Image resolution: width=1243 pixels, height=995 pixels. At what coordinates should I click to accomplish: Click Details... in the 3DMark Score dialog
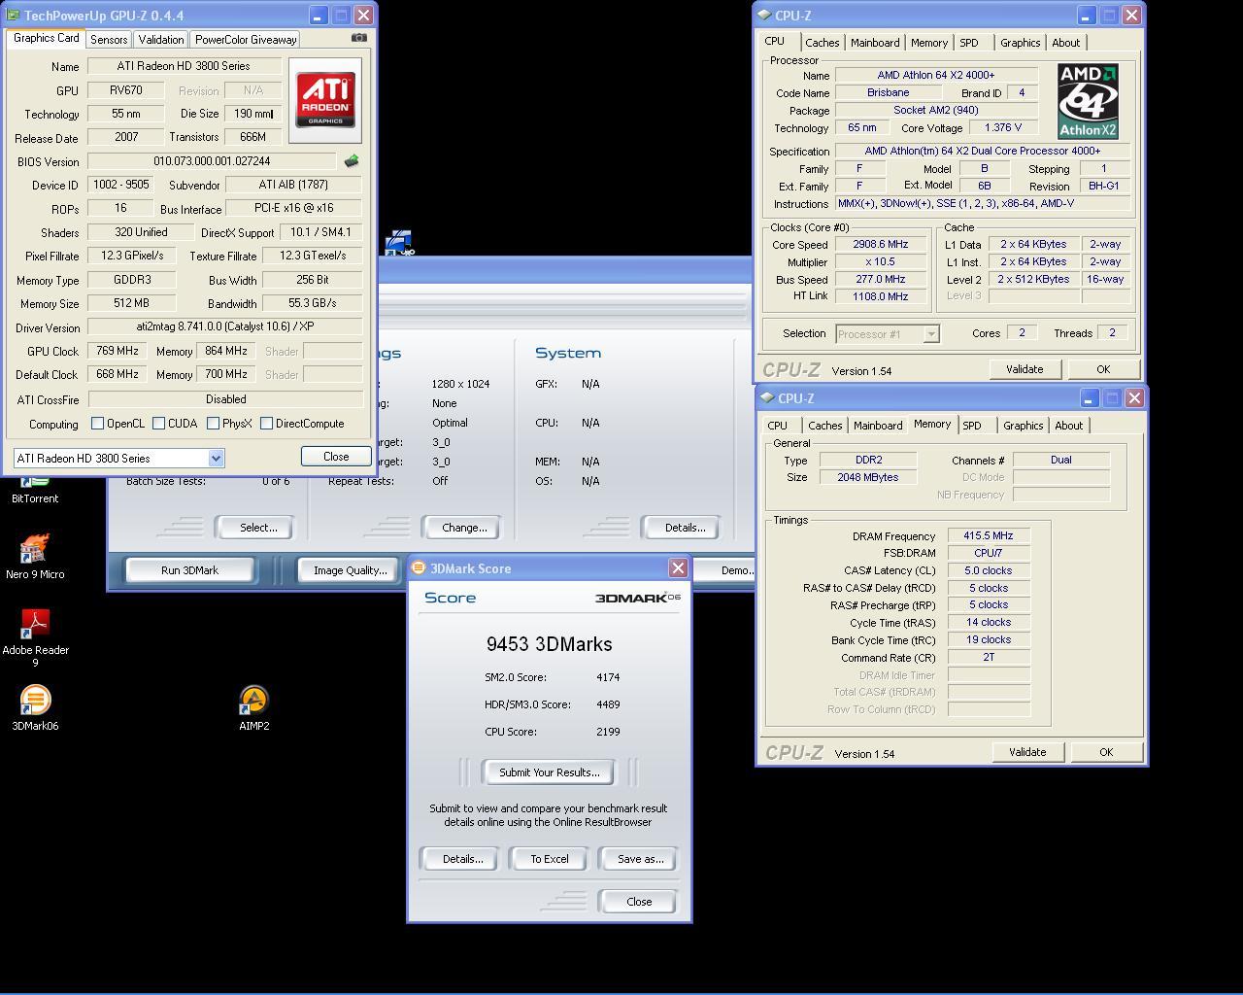click(x=462, y=858)
